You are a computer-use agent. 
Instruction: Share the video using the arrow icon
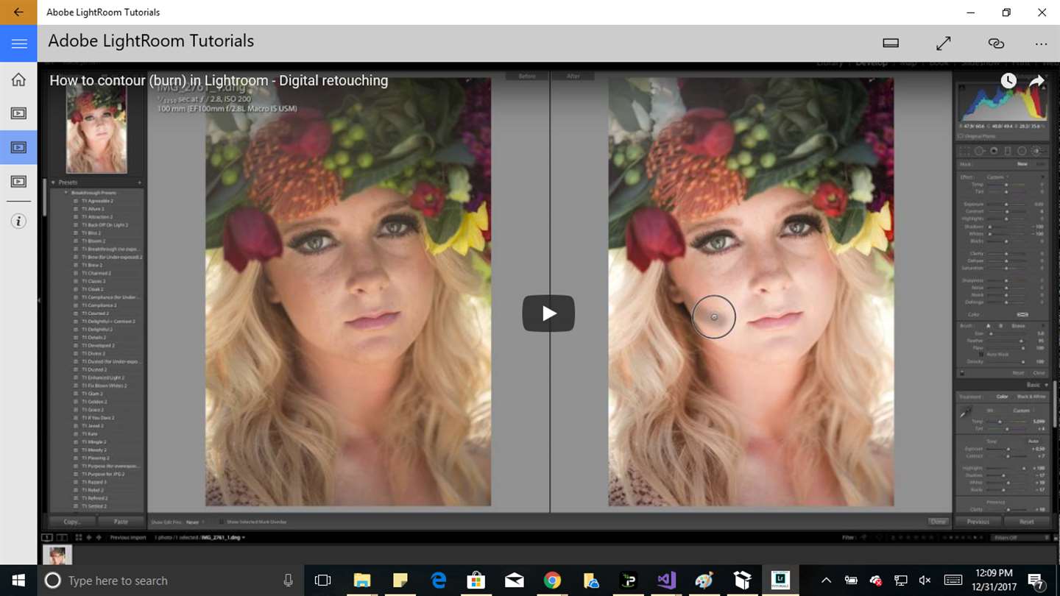1037,82
